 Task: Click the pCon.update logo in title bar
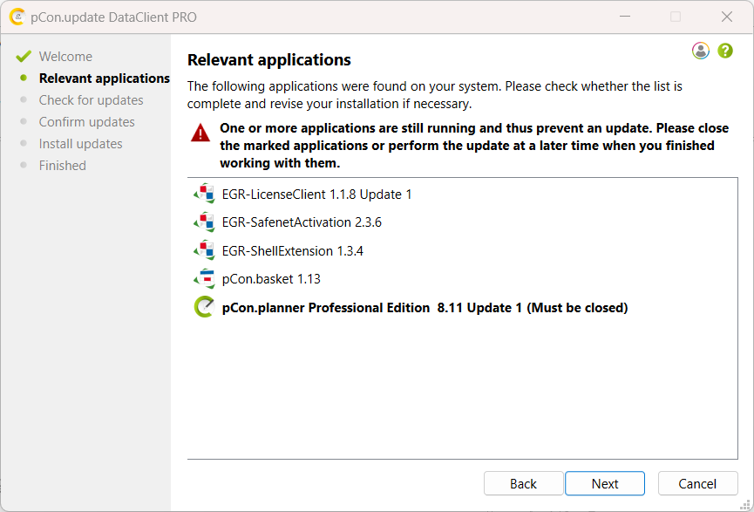pyautogui.click(x=17, y=17)
